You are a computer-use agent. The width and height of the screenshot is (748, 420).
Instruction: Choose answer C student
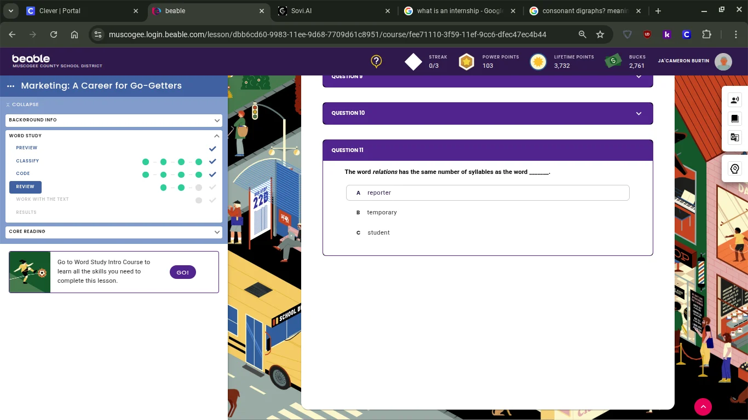click(378, 232)
